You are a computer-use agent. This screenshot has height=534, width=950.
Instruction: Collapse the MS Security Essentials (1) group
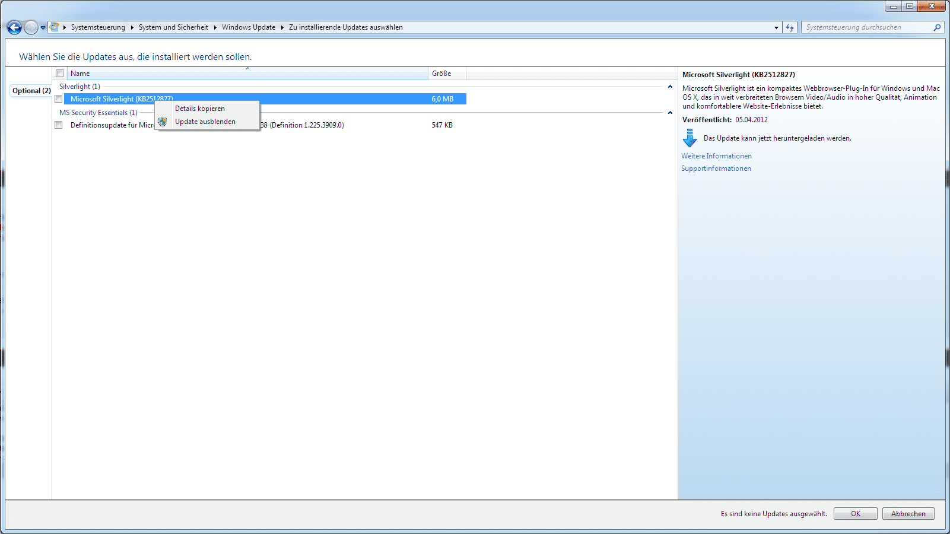click(x=670, y=113)
